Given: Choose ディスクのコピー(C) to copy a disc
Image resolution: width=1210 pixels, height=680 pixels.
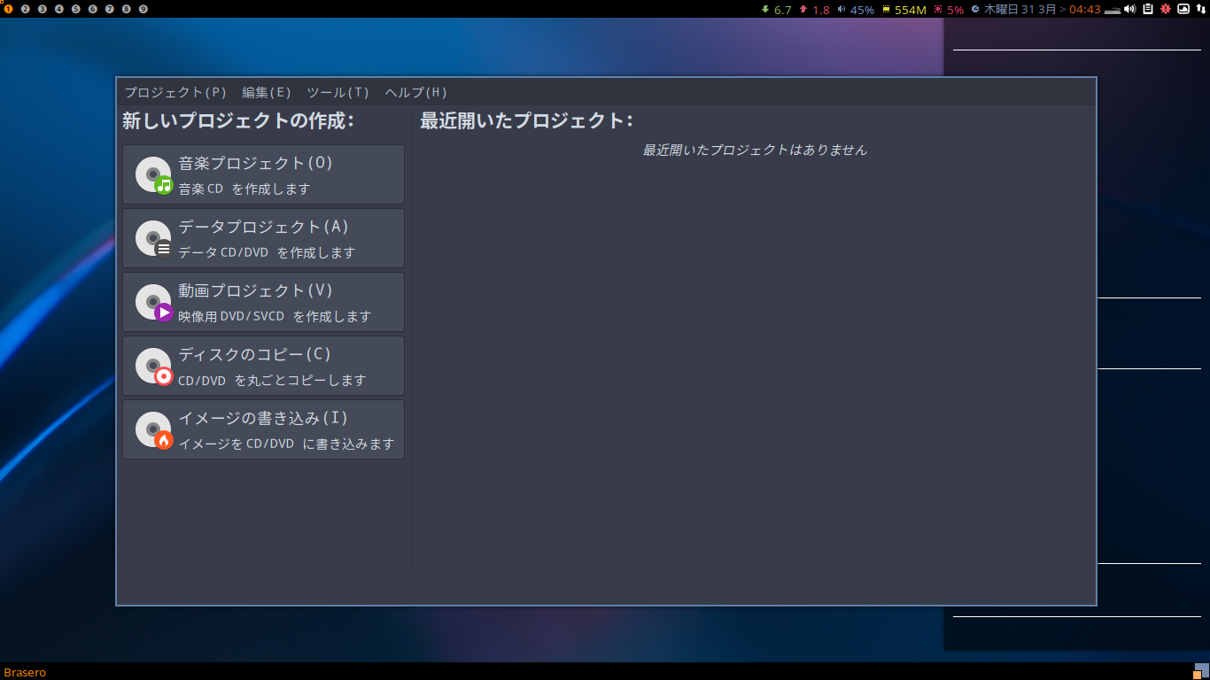Looking at the screenshot, I should pos(264,366).
